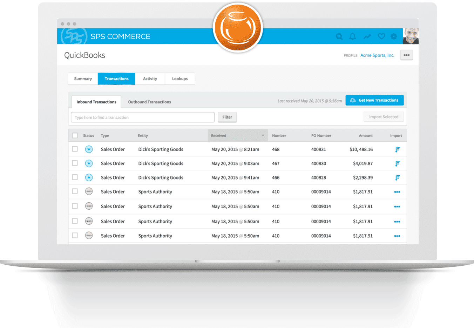
Task: Click the ellipsis icon in the first Sports Authority row
Action: (x=397, y=192)
